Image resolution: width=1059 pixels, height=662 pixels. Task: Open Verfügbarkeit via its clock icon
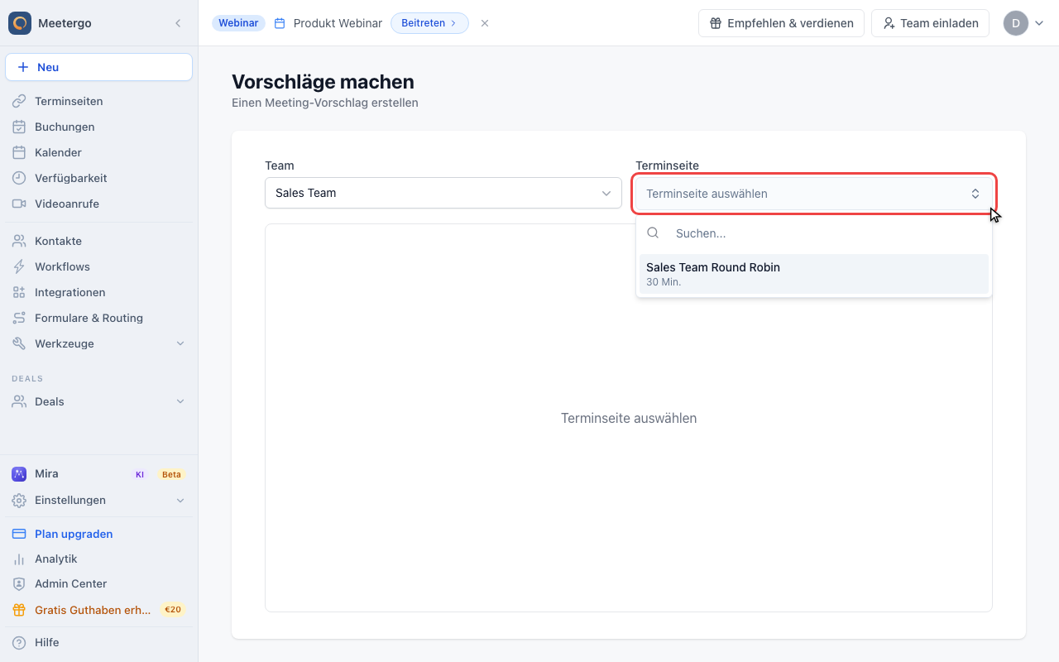click(x=19, y=178)
